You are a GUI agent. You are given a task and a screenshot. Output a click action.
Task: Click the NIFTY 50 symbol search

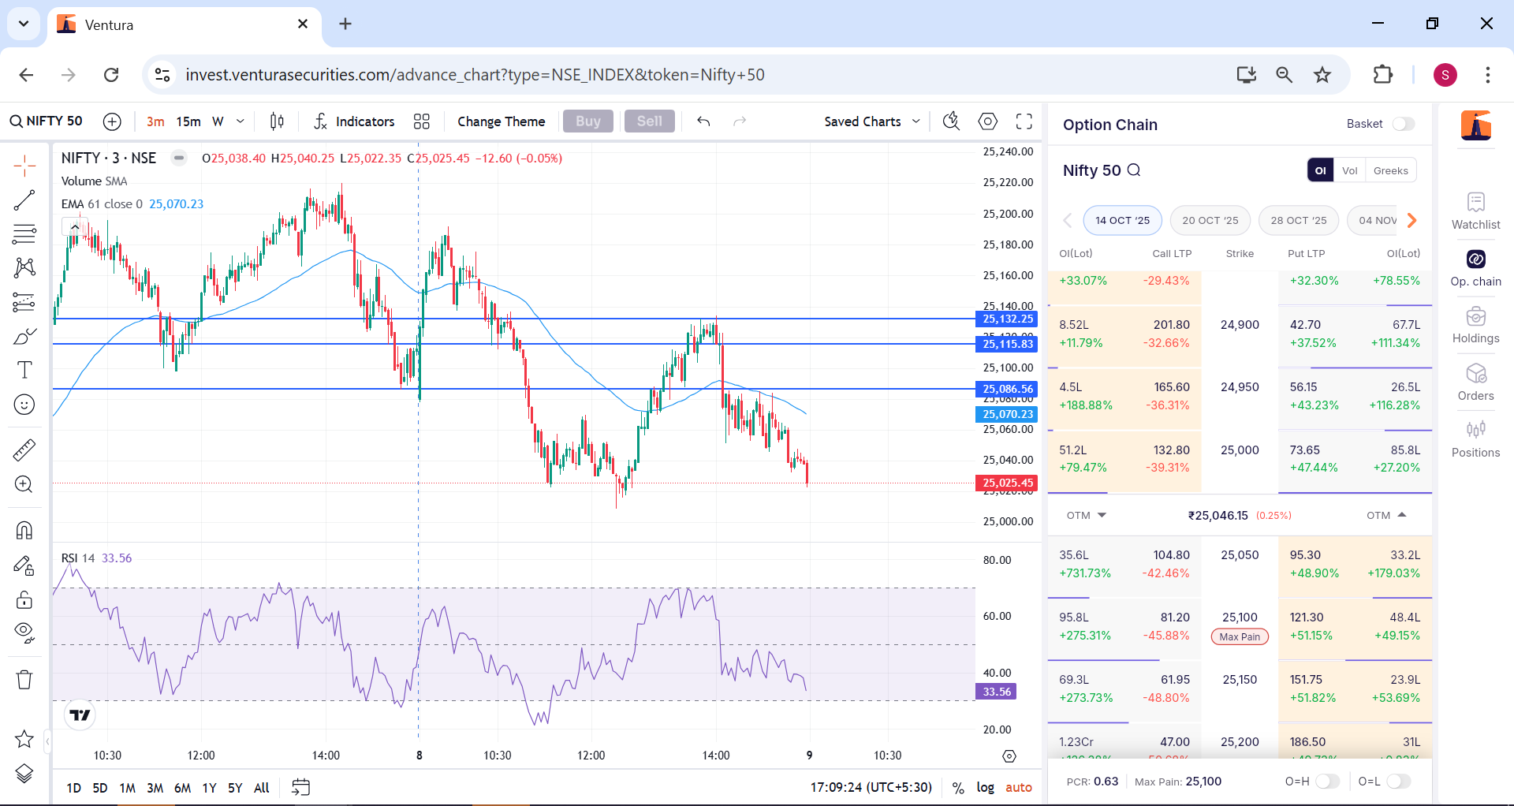46,121
